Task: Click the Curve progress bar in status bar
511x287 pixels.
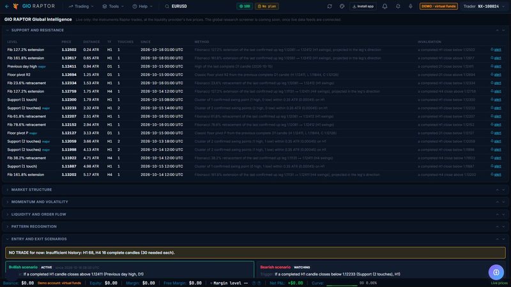Action: [342, 285]
